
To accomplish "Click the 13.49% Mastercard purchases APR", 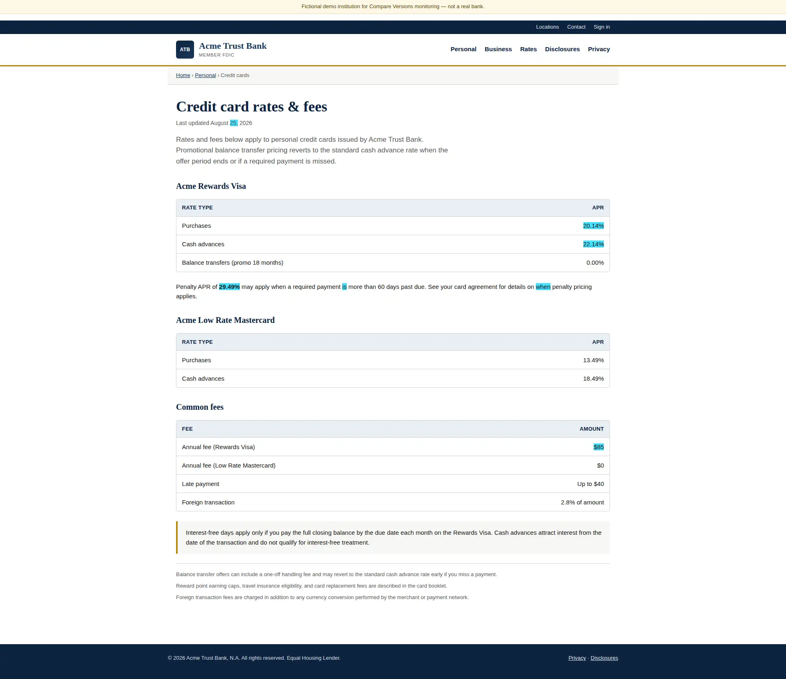I will pos(593,360).
